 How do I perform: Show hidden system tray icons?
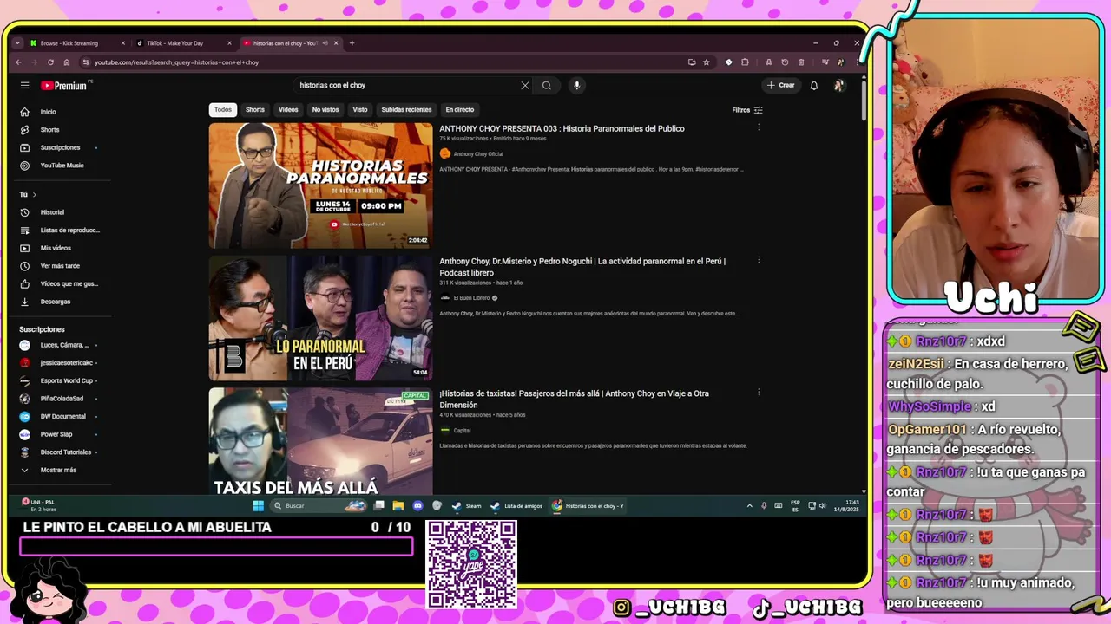pos(749,505)
